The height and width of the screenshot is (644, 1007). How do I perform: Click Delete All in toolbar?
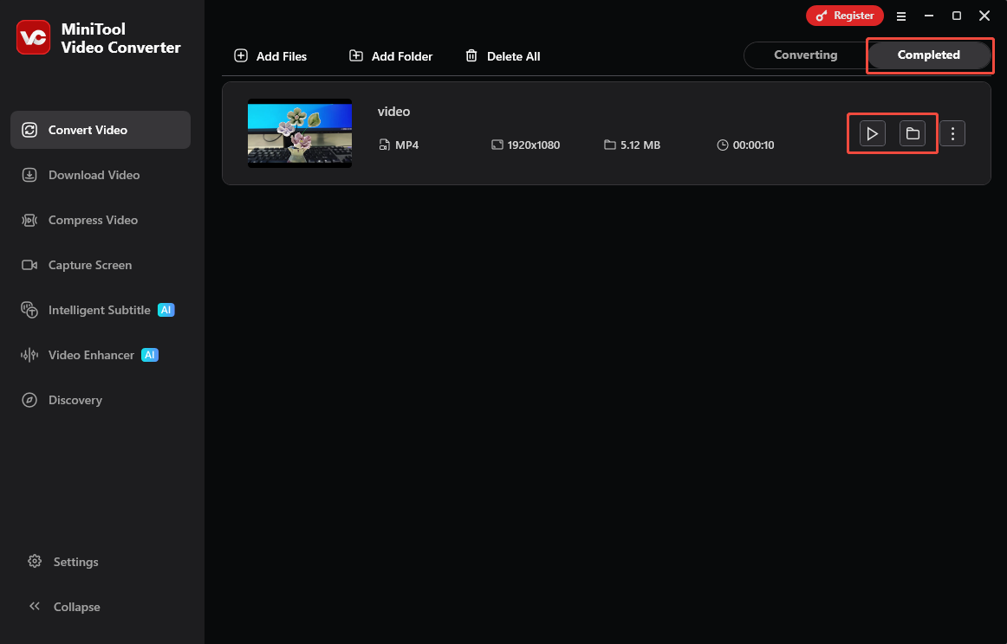503,56
